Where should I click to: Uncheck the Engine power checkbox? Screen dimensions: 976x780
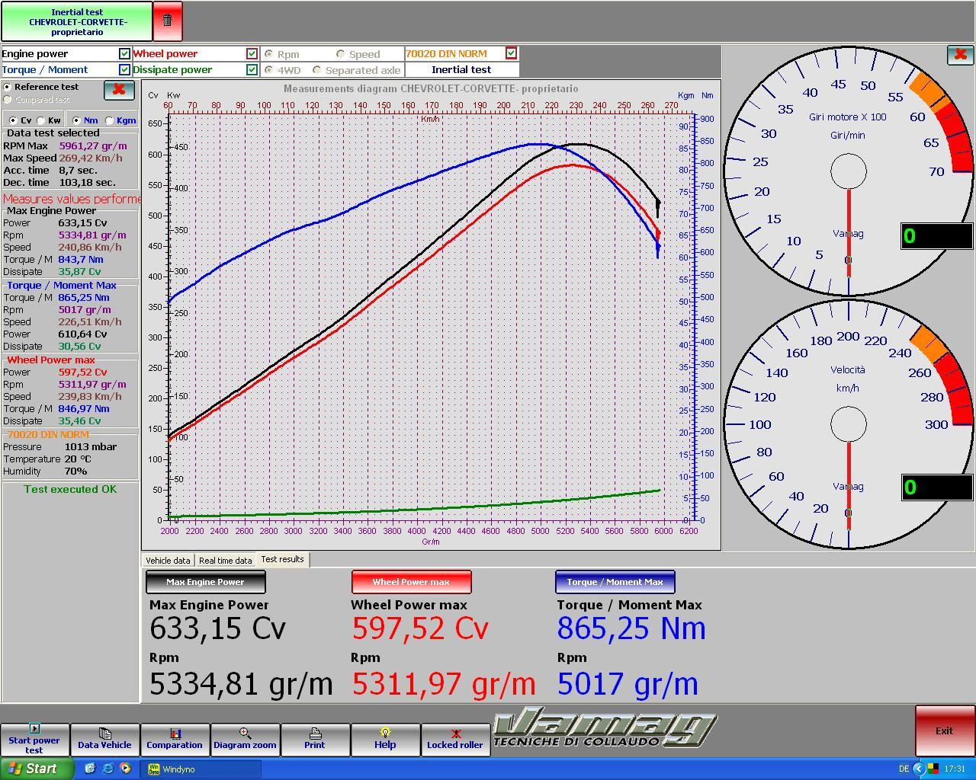click(x=124, y=54)
